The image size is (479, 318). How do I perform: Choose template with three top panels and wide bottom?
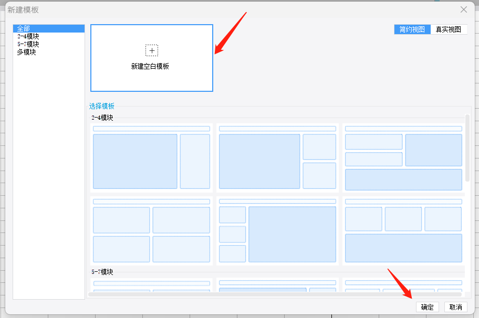[x=403, y=231]
